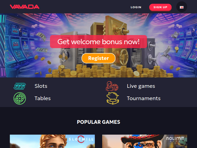This screenshot has width=197, height=148.
Task: Open the Tables category
Action: tap(43, 99)
